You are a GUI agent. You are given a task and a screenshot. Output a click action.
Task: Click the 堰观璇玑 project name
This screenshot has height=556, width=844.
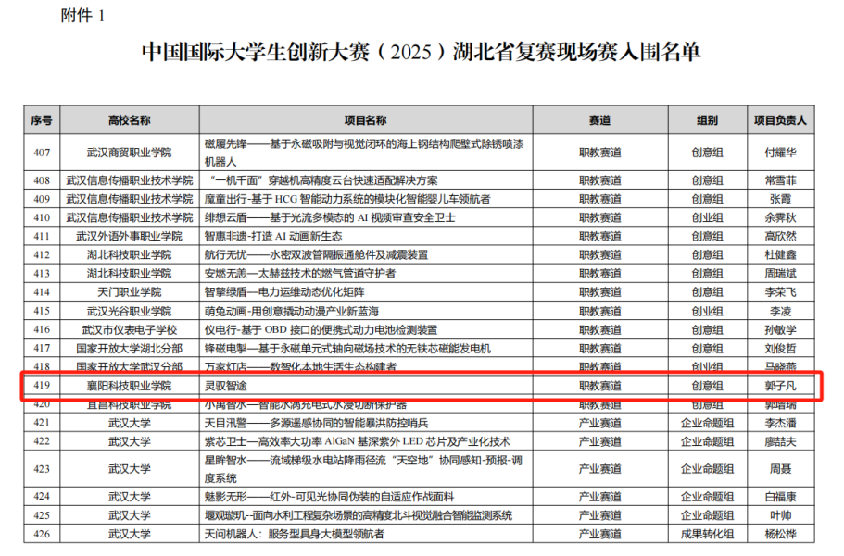pos(358,515)
